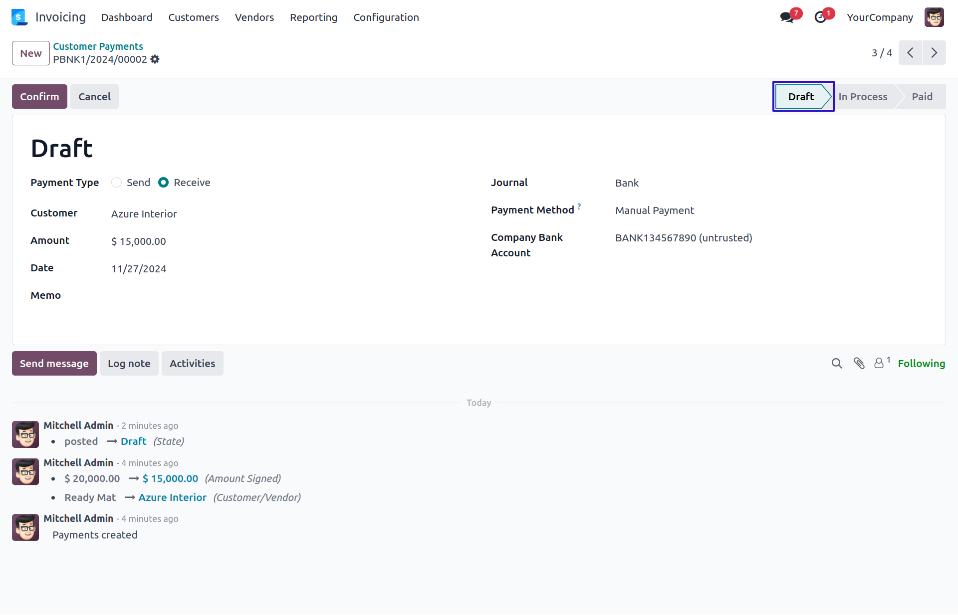The image size is (958, 615).
Task: Click the Invoicing app logo icon
Action: [x=19, y=17]
